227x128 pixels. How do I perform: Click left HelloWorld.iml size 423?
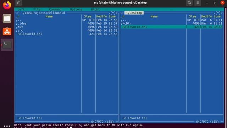coord(92,34)
